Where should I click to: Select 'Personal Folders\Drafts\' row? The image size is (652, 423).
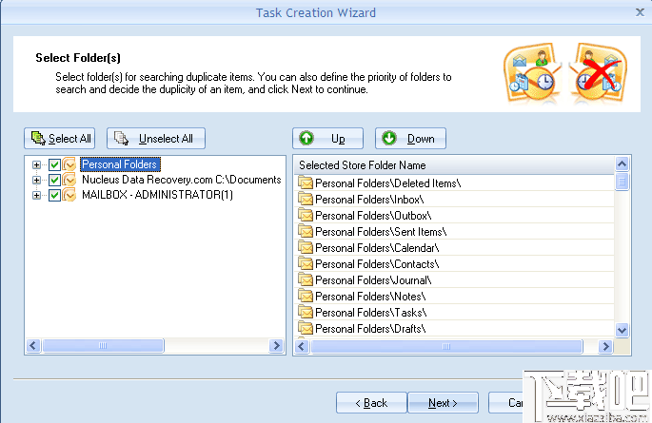(454, 329)
